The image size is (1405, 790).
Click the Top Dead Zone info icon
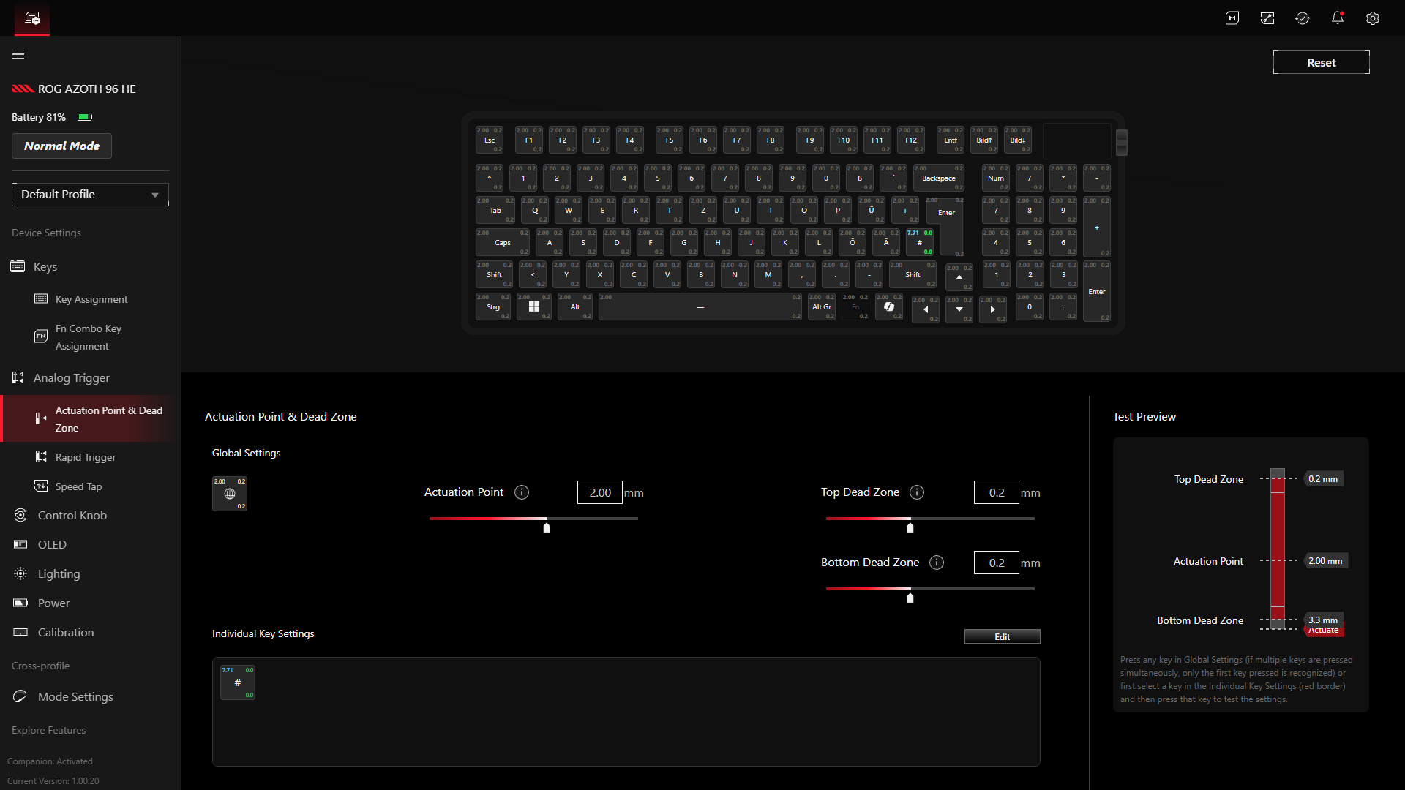pos(917,492)
